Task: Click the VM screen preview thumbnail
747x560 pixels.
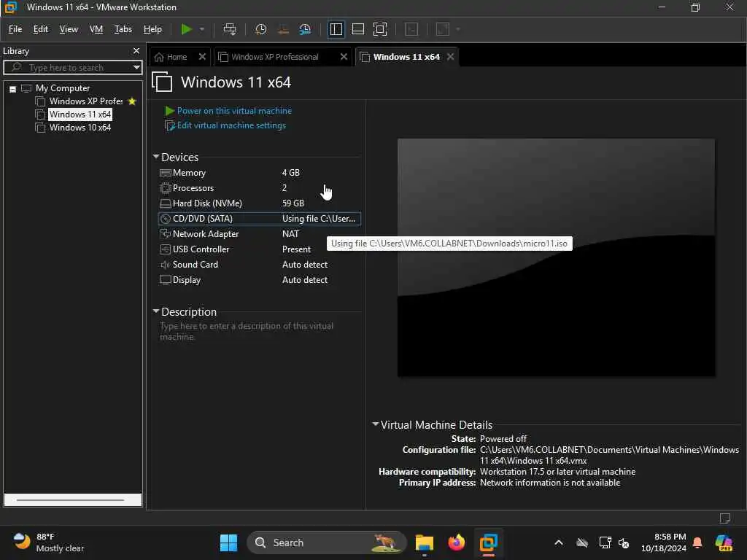Action: [556, 257]
